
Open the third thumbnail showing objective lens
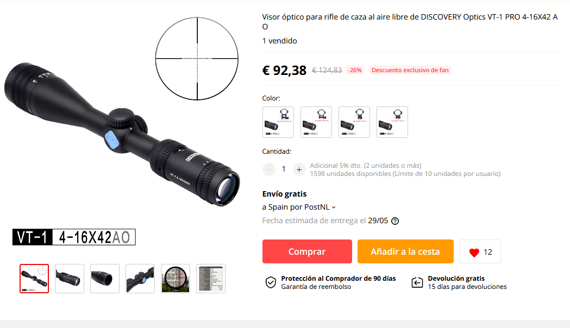click(x=105, y=279)
